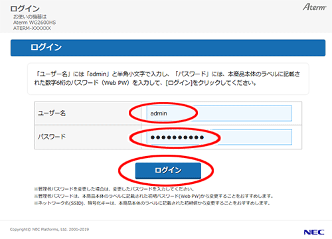
Task: Click the ユーザー名 input field containing admin
Action: pos(219,114)
